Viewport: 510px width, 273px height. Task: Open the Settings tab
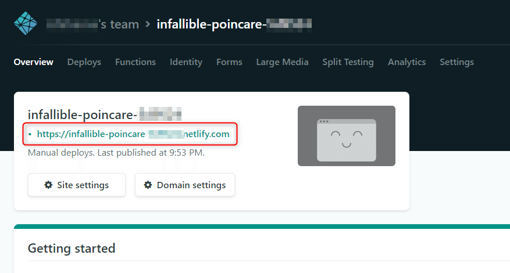coord(456,62)
